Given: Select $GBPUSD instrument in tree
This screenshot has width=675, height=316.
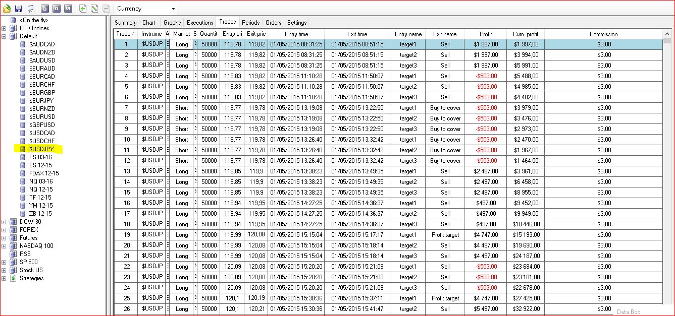Looking at the screenshot, I should click(x=42, y=125).
